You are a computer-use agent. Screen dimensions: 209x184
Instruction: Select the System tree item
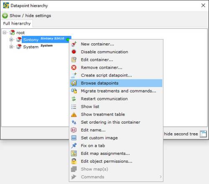pos(31,47)
